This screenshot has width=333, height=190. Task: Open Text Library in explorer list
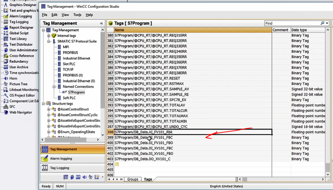(x=18, y=39)
